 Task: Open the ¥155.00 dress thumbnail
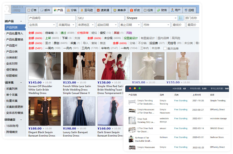183,66
